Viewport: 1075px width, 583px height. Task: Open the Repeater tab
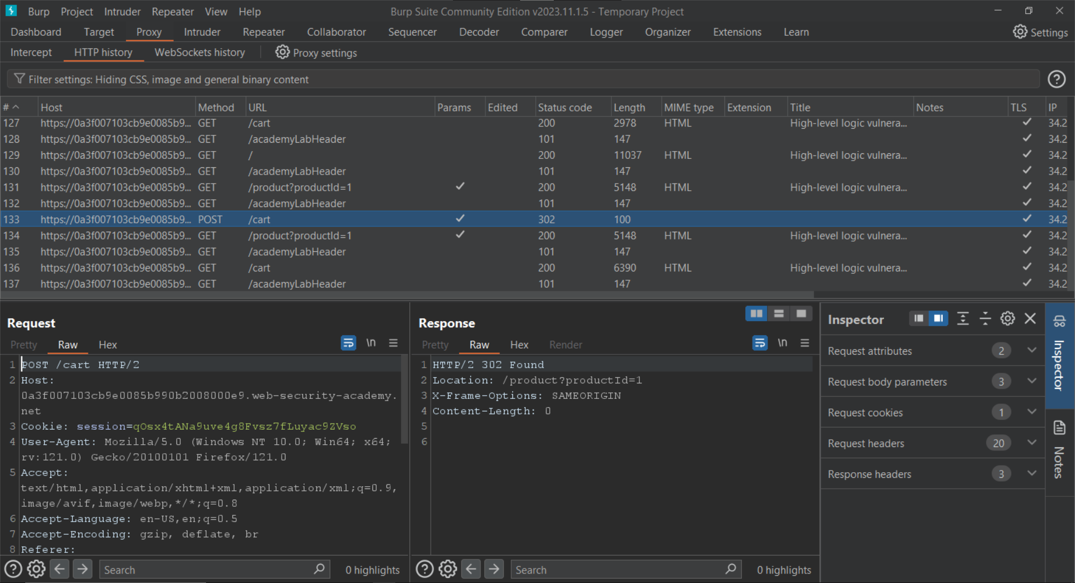point(263,32)
